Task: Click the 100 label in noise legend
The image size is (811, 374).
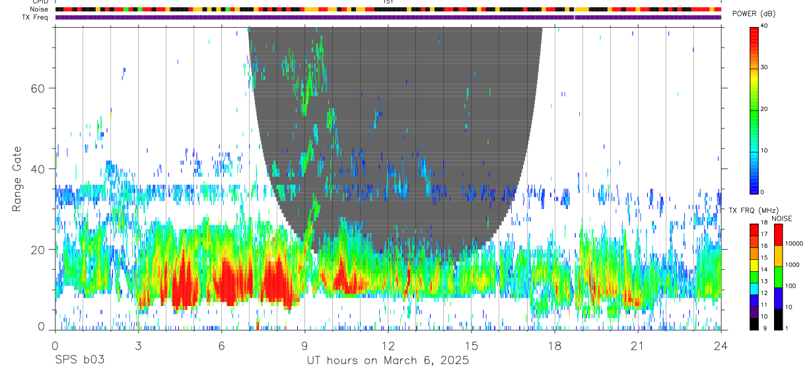Action: [x=791, y=286]
